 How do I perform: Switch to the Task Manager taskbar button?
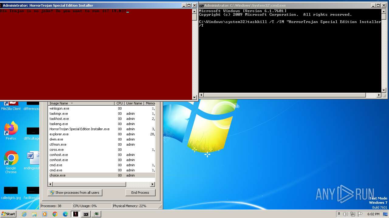(96, 214)
